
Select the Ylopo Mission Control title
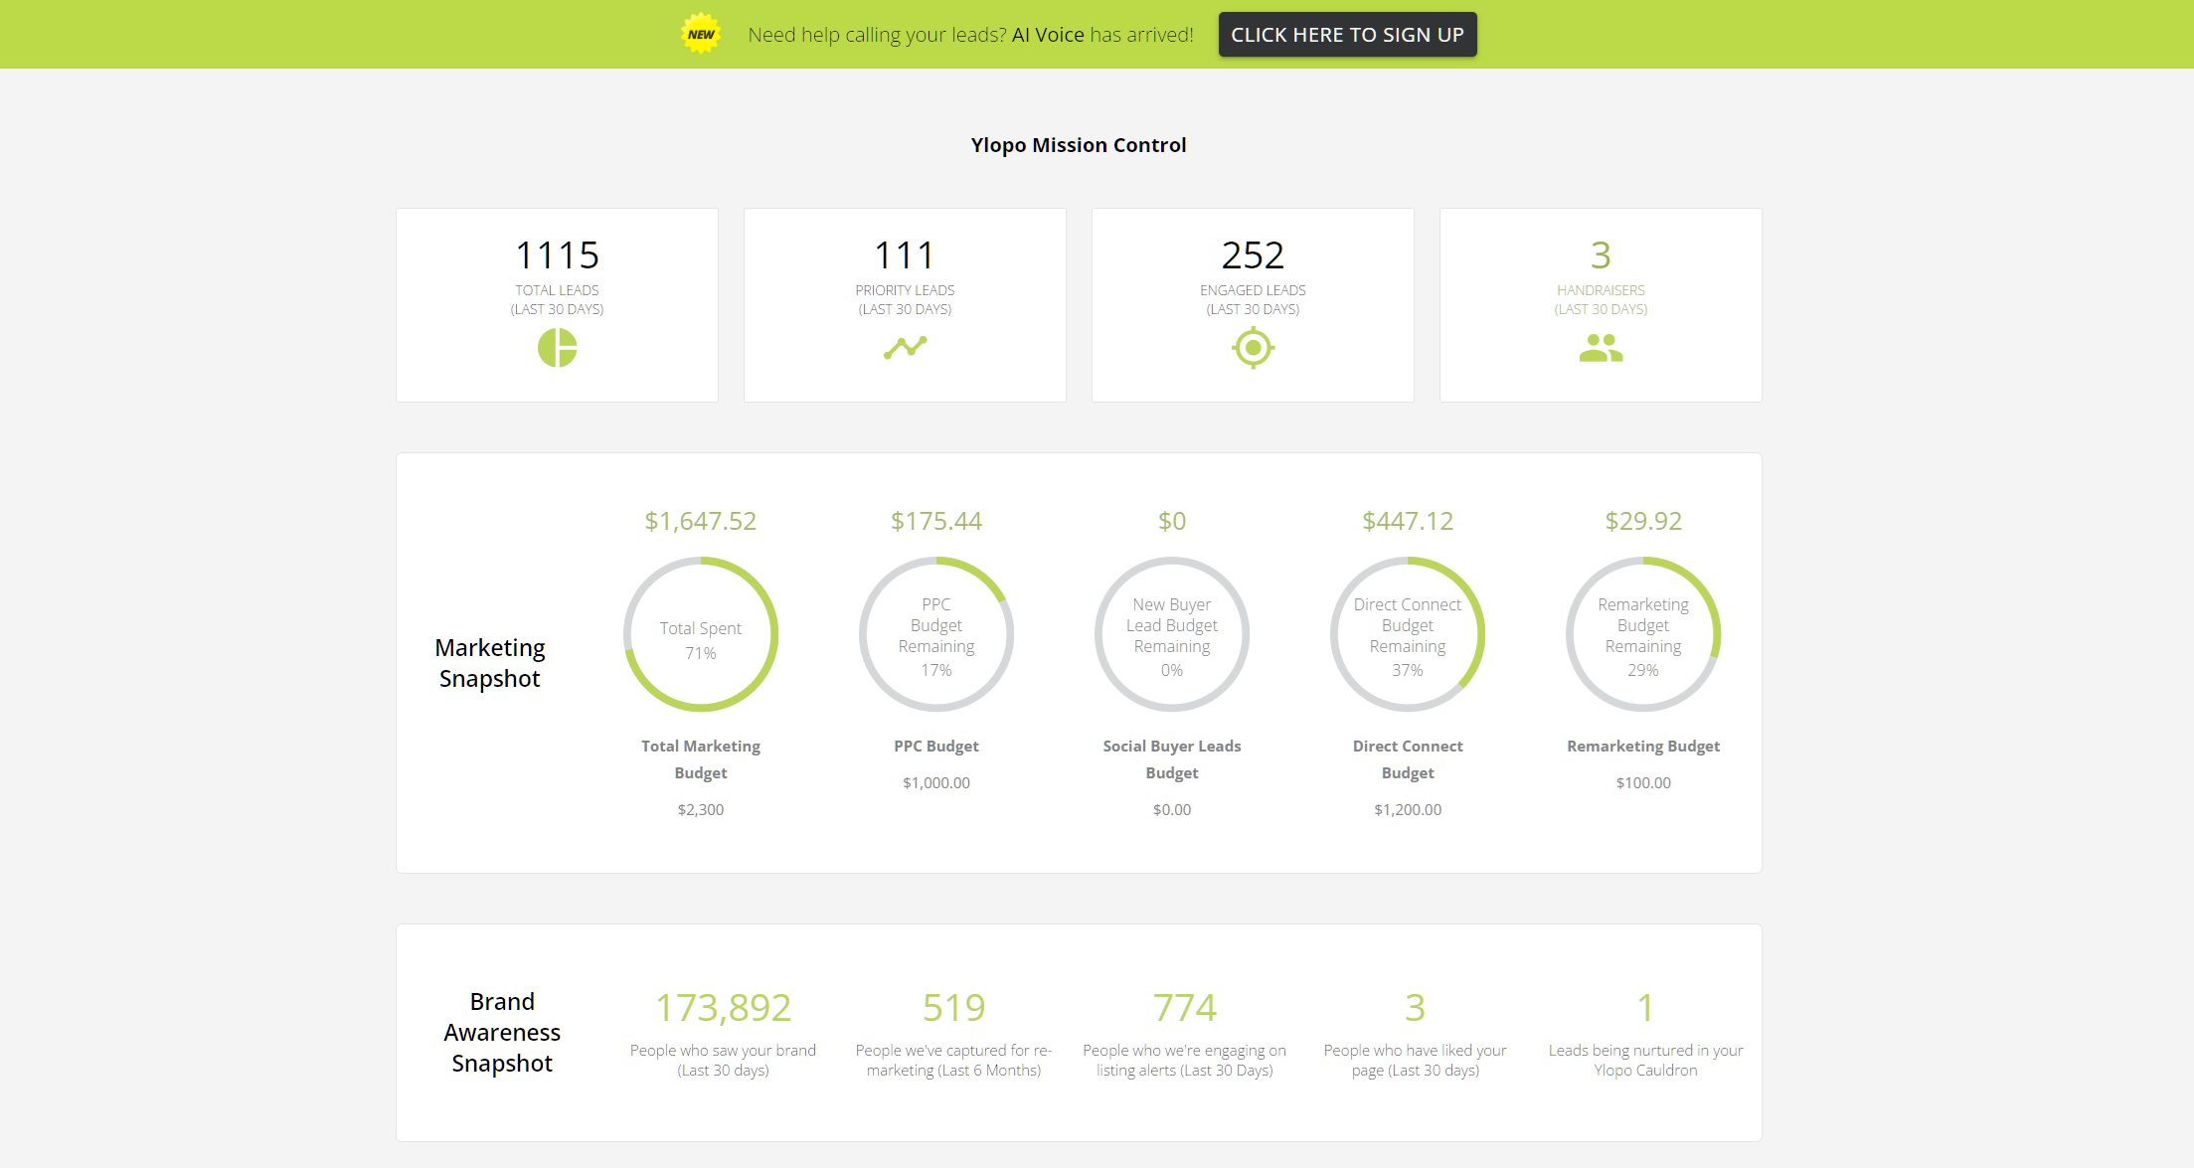coord(1078,144)
